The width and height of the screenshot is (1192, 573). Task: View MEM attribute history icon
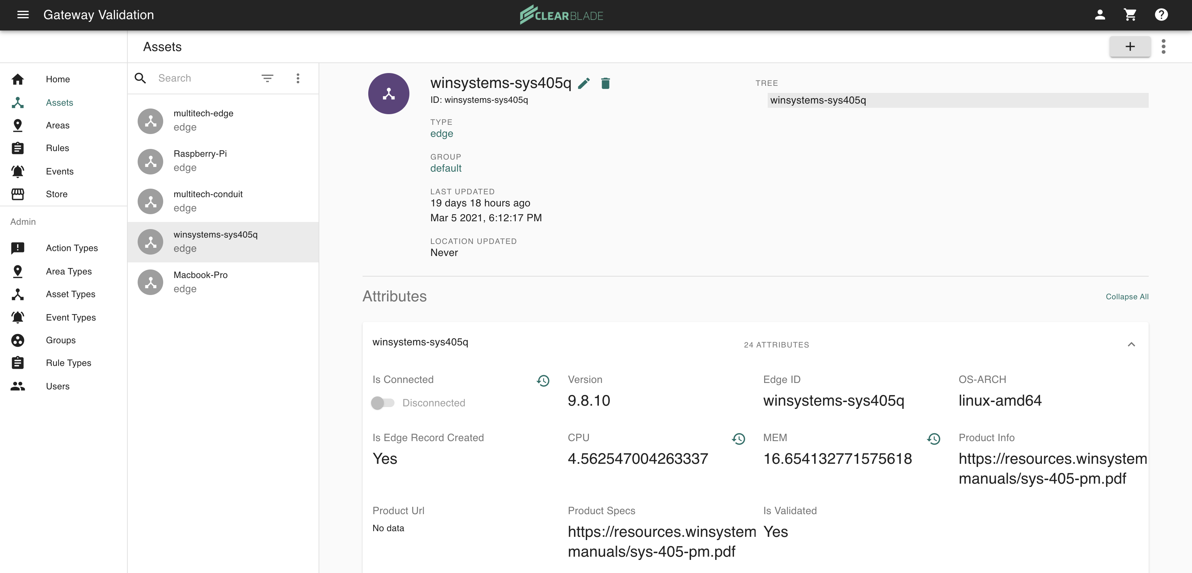934,438
